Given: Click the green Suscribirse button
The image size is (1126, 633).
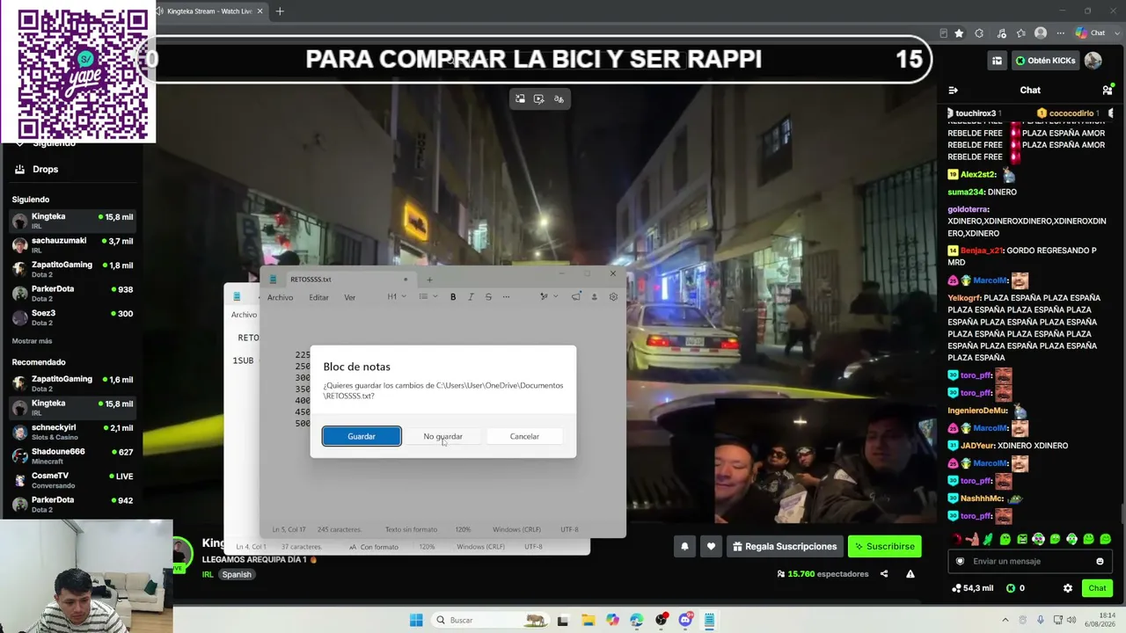Looking at the screenshot, I should click(x=884, y=546).
